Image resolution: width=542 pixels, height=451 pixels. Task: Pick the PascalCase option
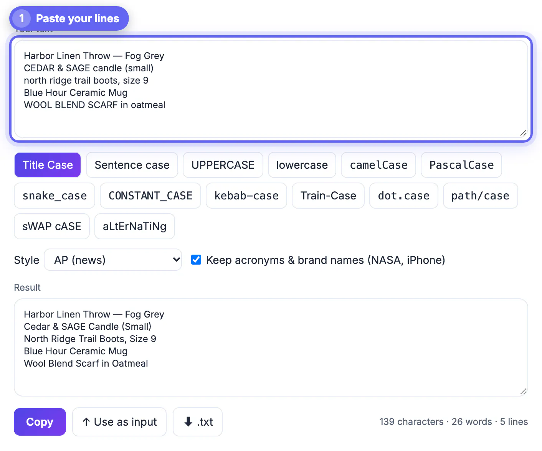(x=461, y=165)
